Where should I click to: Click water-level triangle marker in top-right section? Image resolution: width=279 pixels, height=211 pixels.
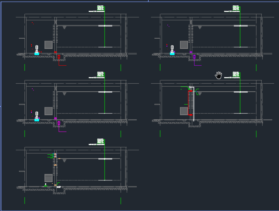(x=200, y=28)
